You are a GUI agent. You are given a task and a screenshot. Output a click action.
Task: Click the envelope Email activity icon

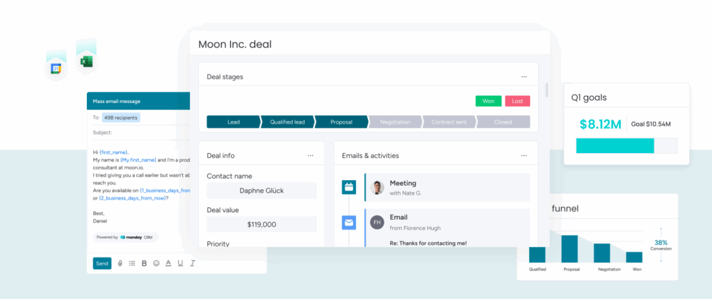pyautogui.click(x=349, y=223)
